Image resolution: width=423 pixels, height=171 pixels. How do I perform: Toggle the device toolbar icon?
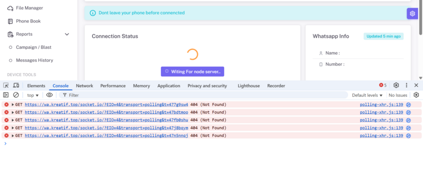pos(16,85)
